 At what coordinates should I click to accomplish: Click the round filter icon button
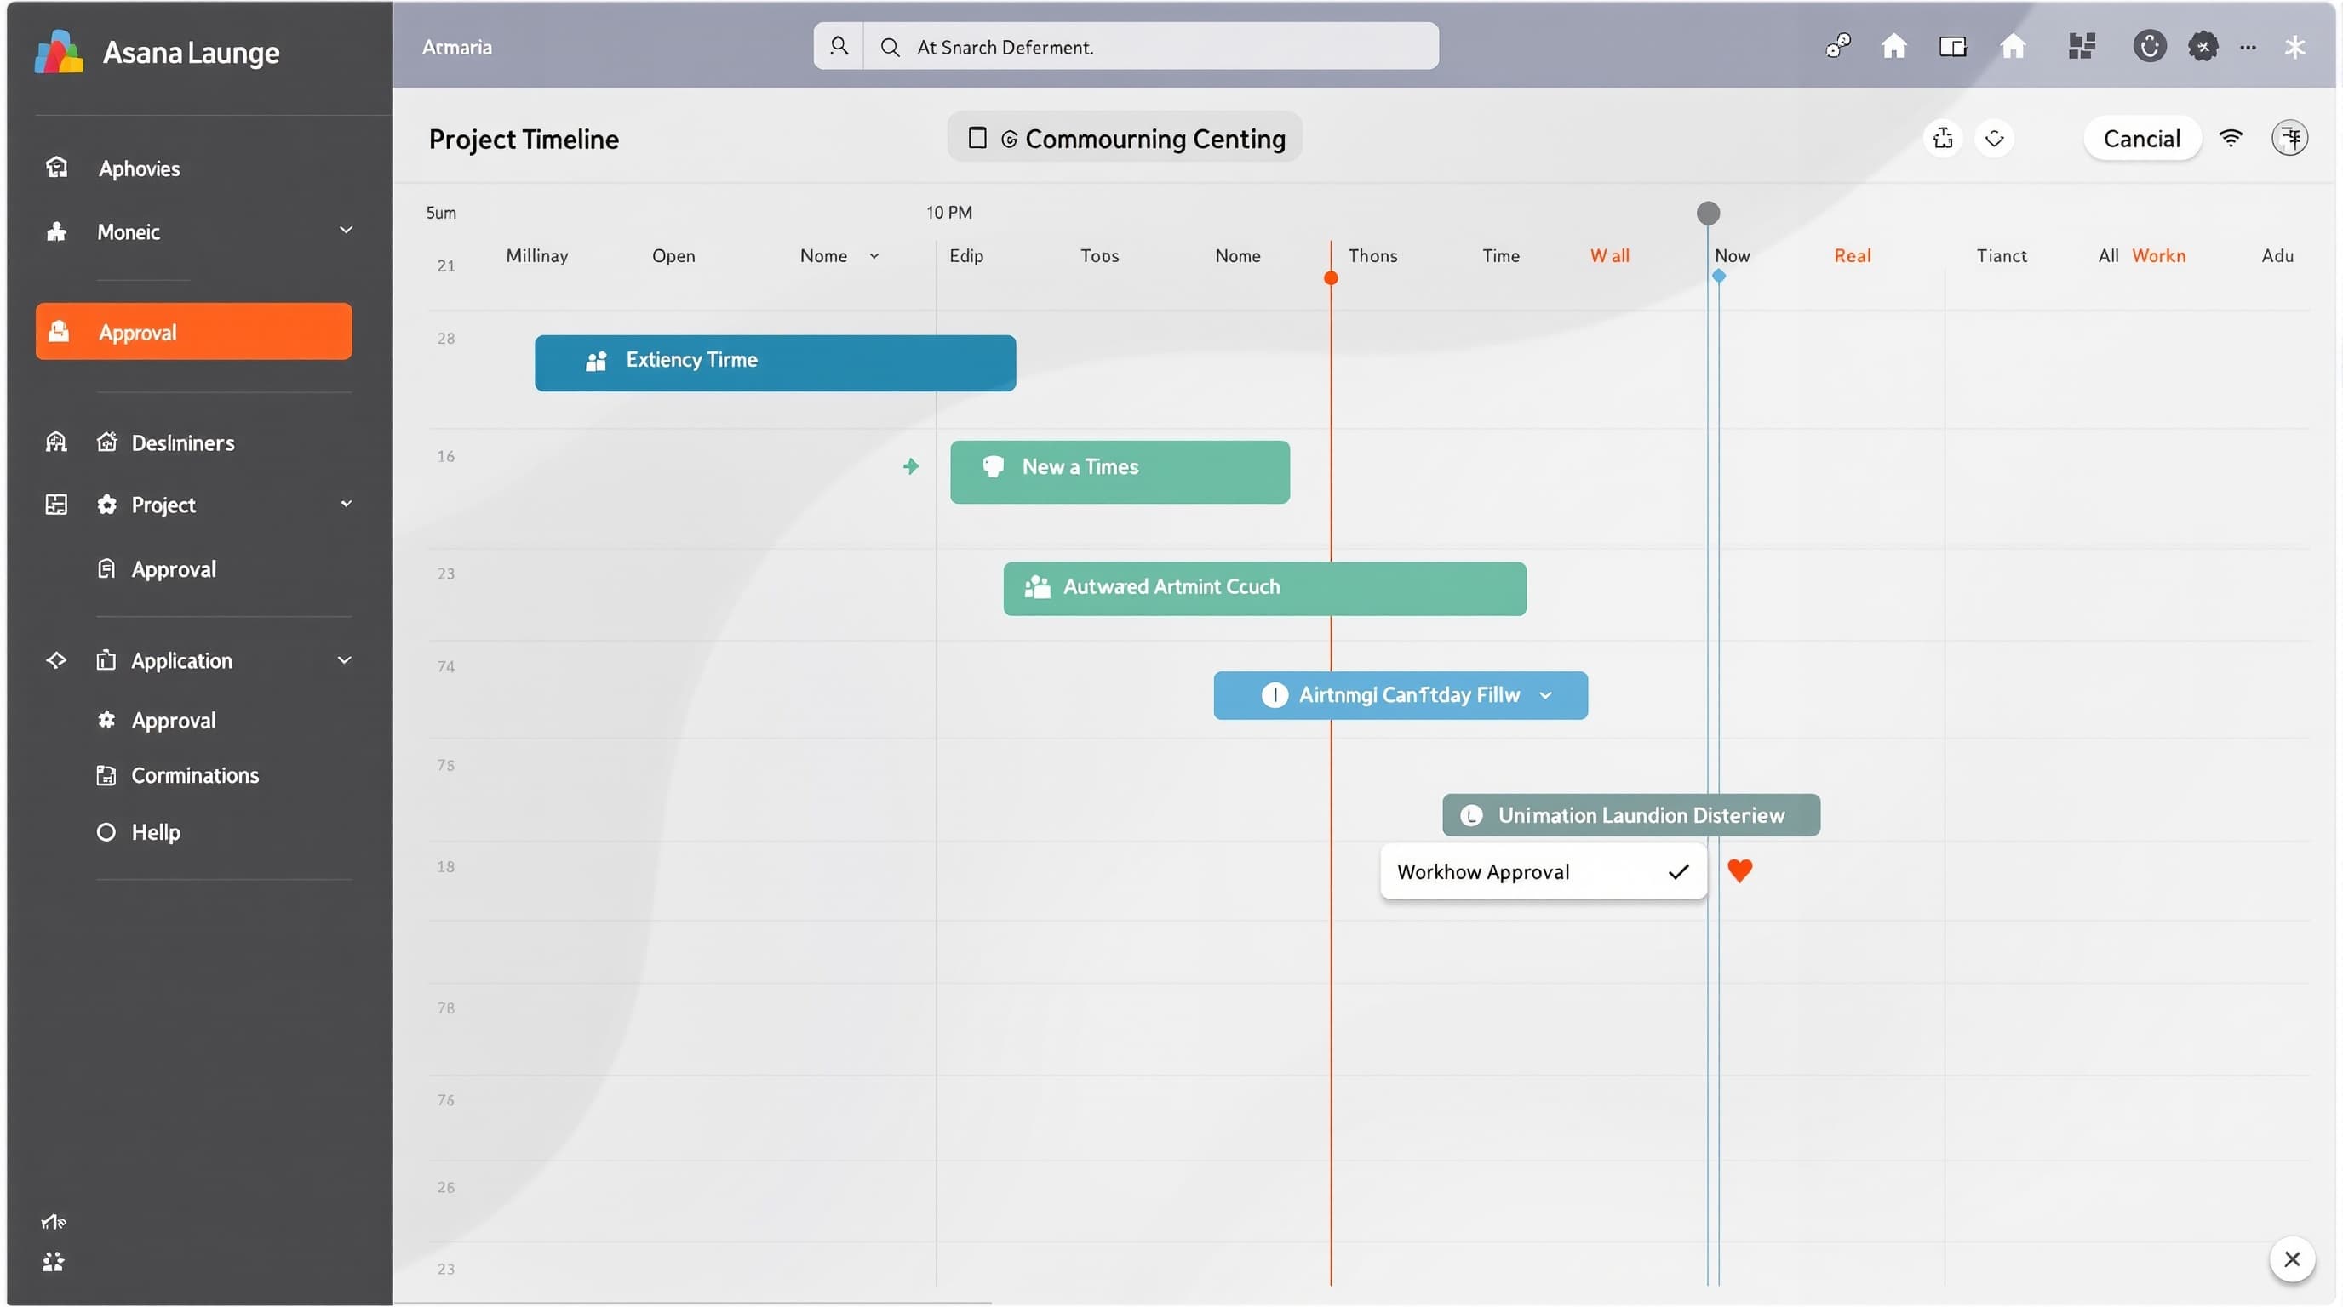[x=2289, y=138]
